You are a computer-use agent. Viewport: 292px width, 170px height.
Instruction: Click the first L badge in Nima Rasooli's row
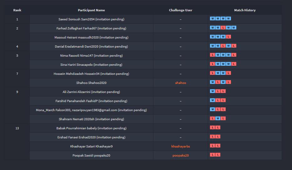click(x=213, y=55)
